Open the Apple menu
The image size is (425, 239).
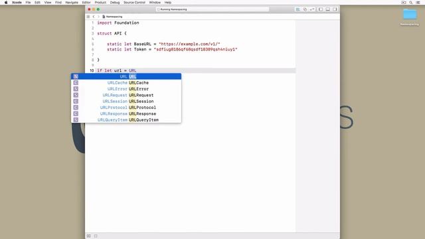coord(6,3)
